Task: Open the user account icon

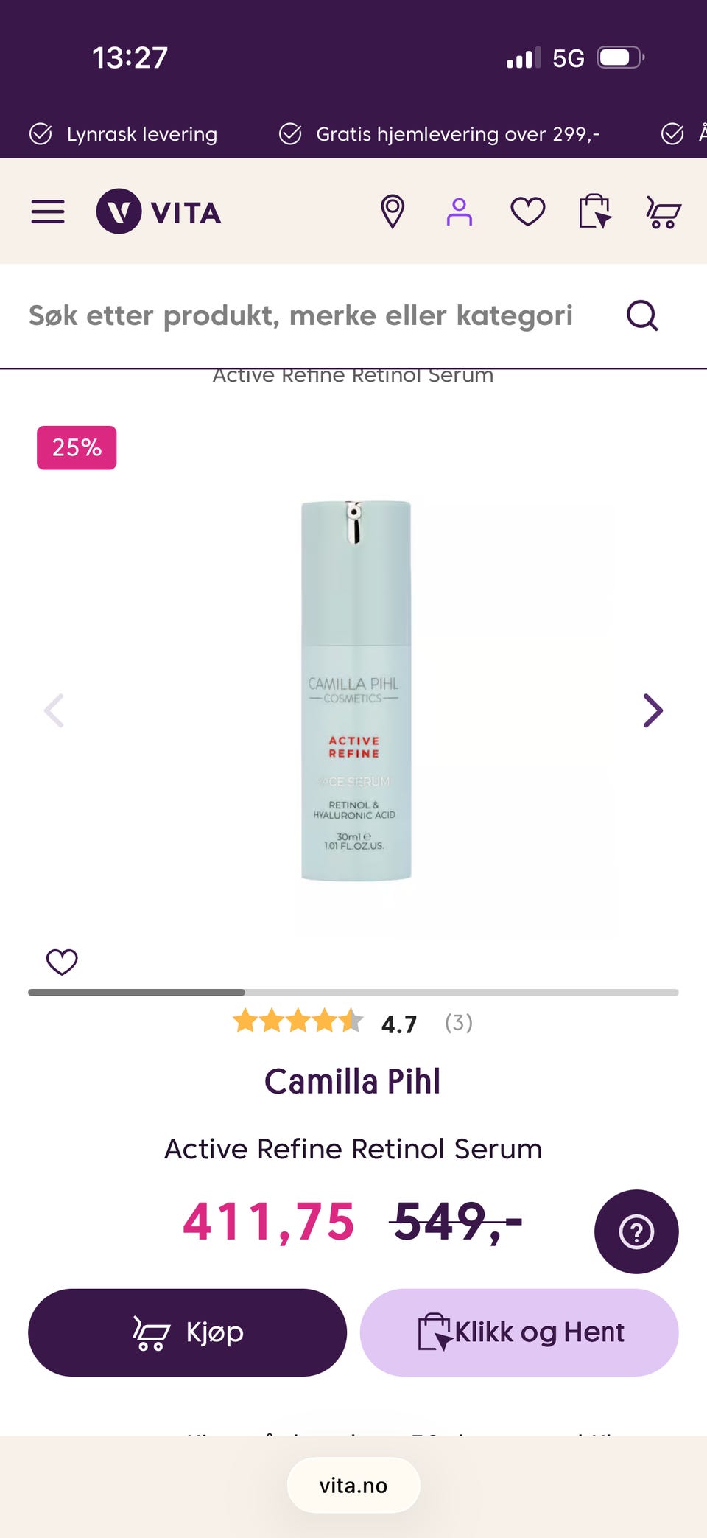Action: 459,212
